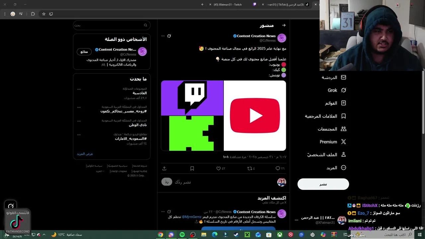Click the ردّ reply submit button
The width and height of the screenshot is (425, 239).
click(x=167, y=182)
